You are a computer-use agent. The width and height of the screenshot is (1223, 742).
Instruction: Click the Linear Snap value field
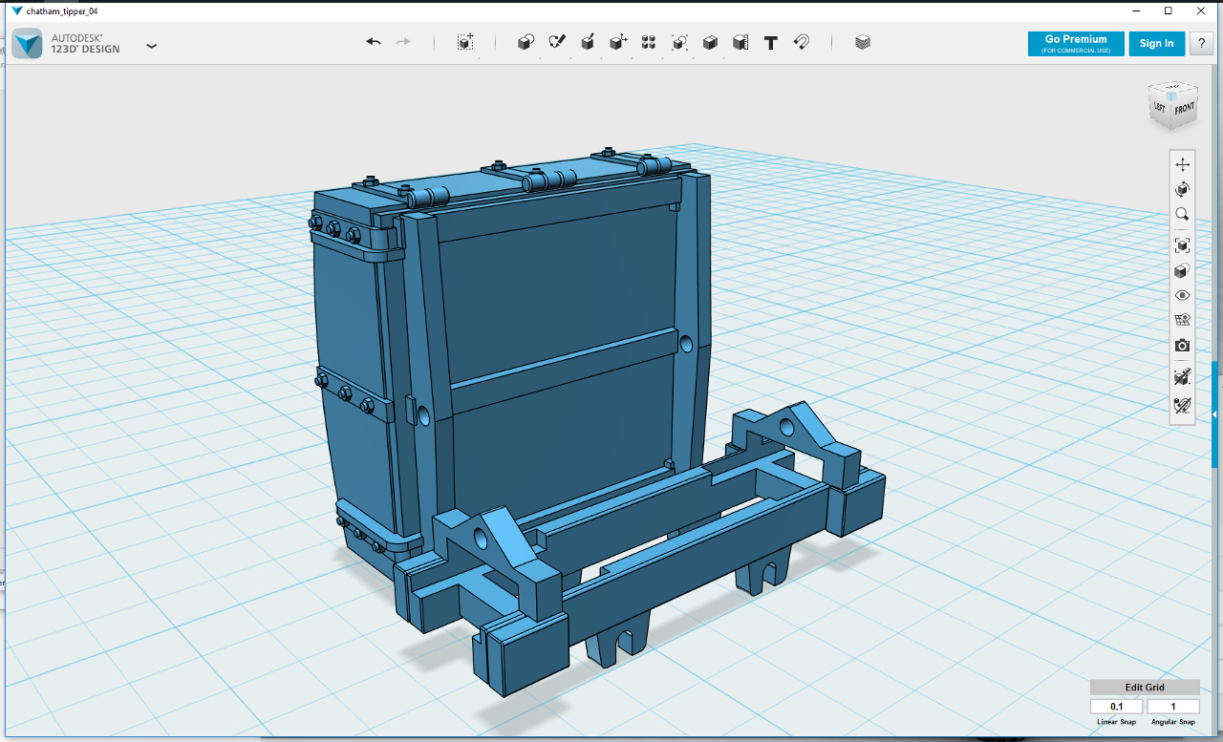1117,707
